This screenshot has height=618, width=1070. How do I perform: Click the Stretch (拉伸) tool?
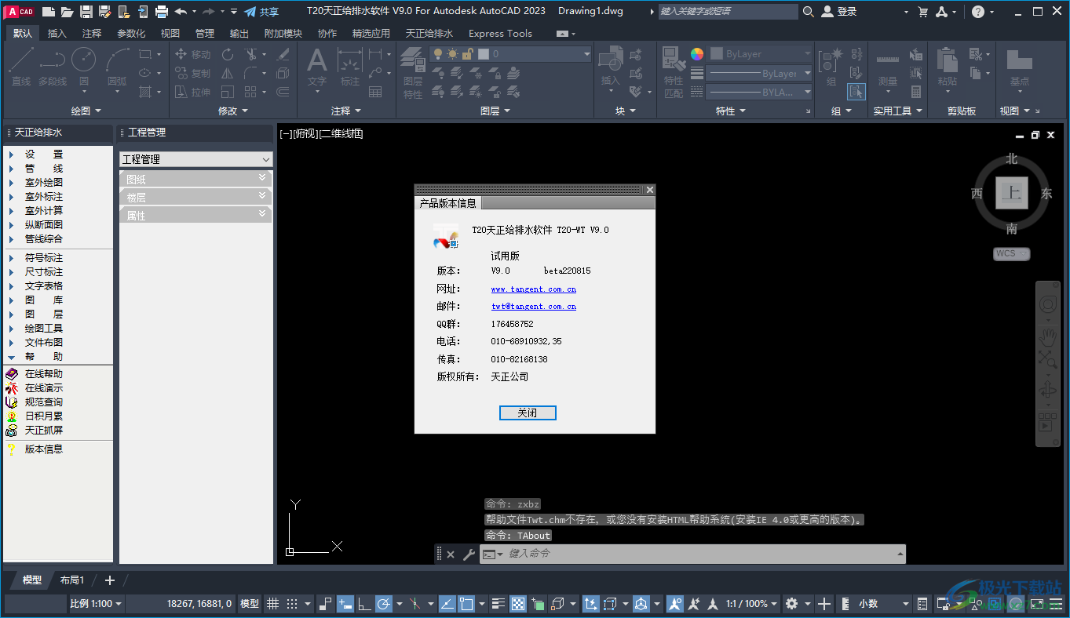pyautogui.click(x=192, y=92)
